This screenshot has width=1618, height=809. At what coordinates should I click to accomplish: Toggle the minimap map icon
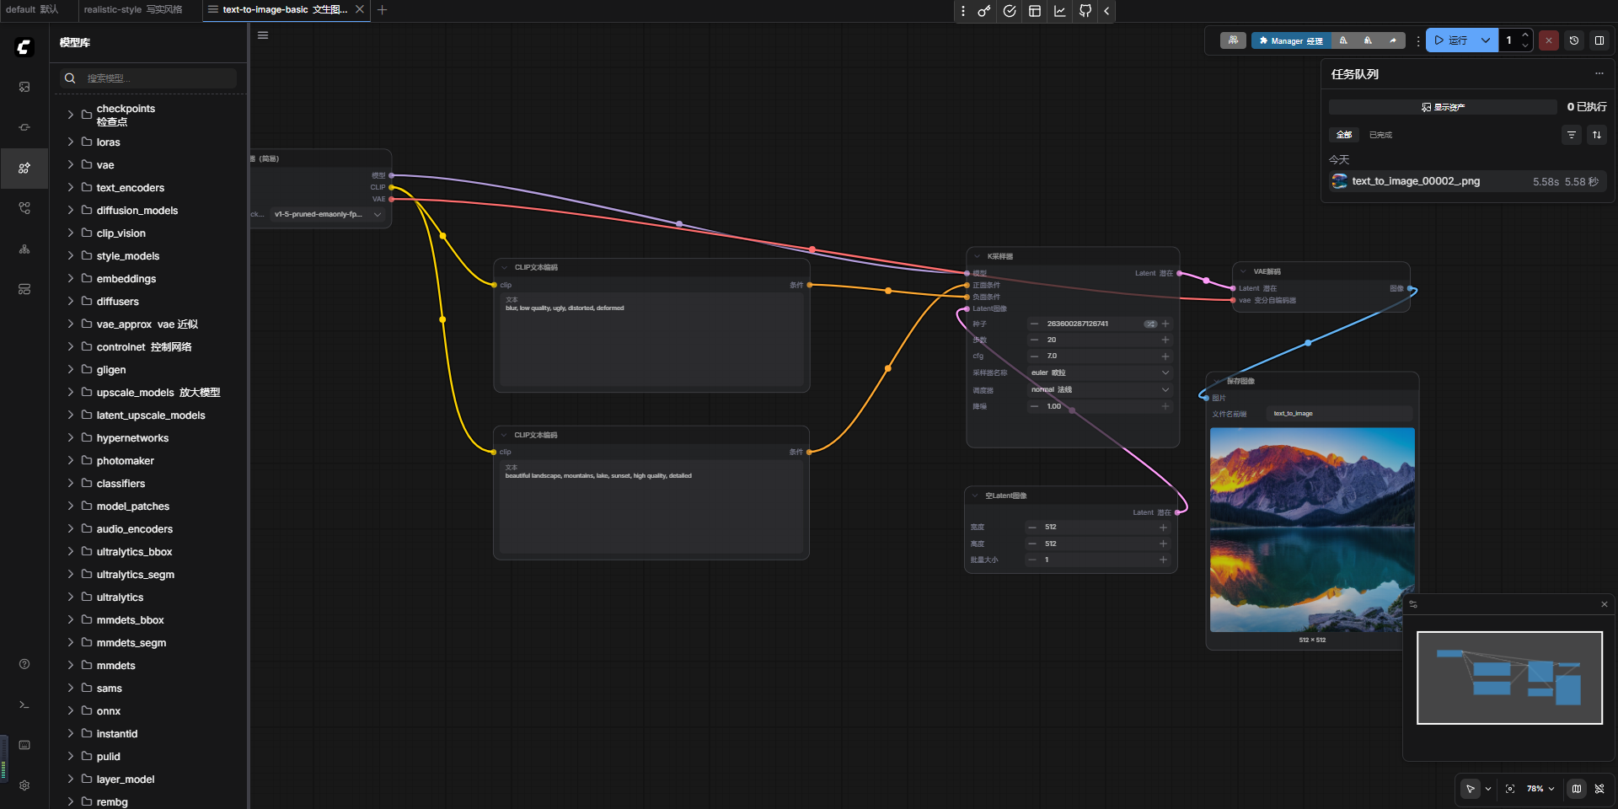[x=1577, y=789]
